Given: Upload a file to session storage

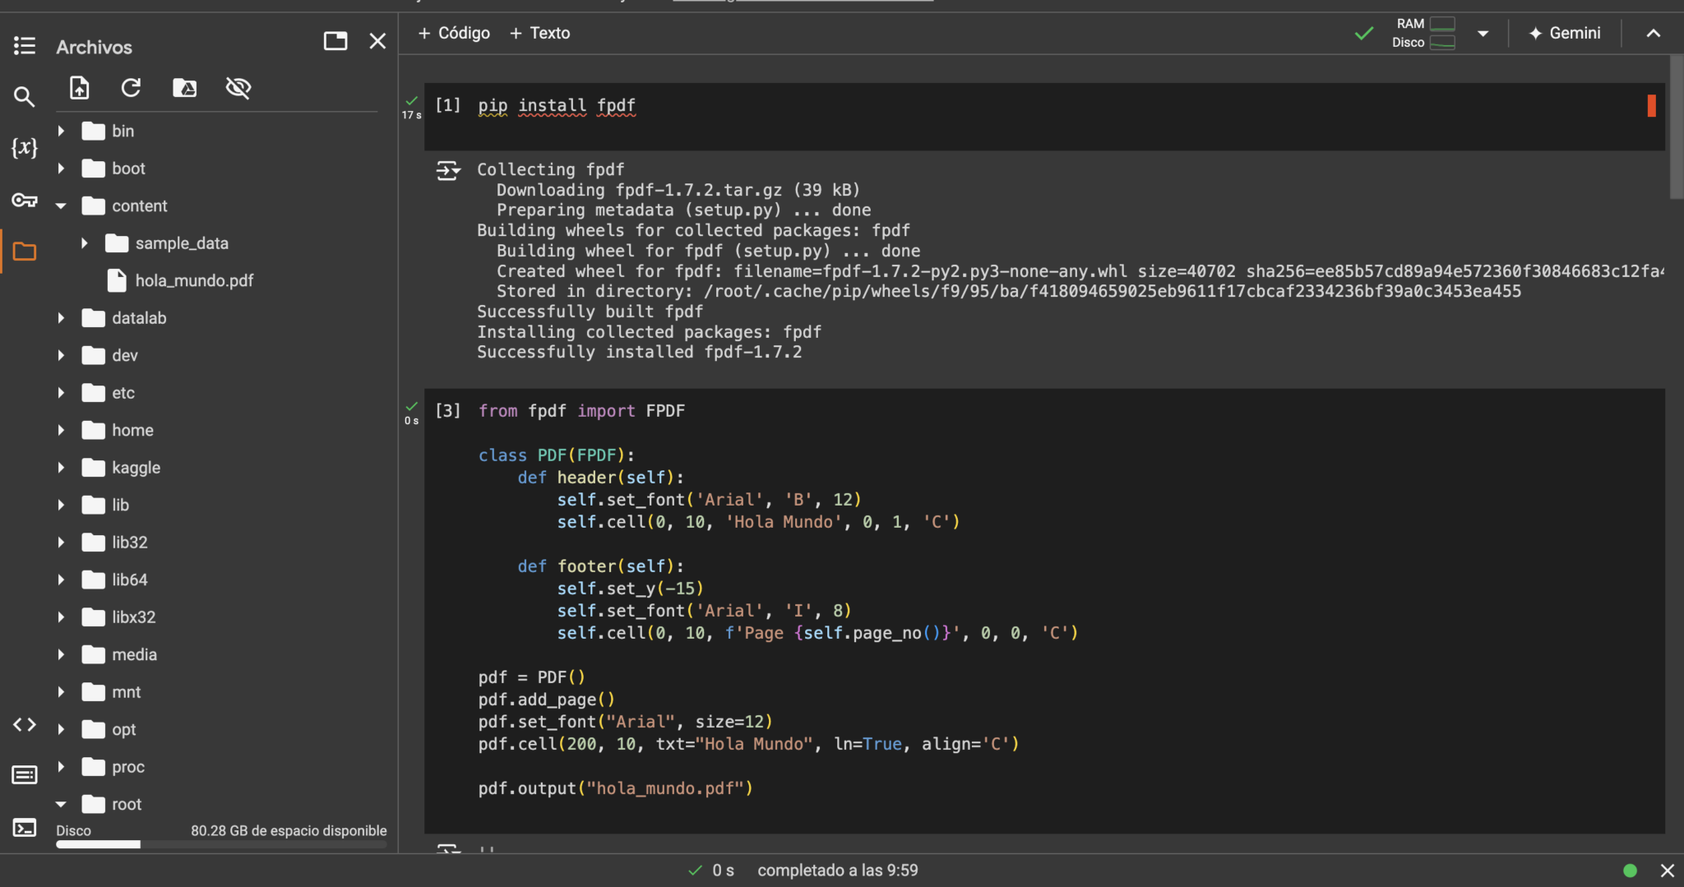Looking at the screenshot, I should (79, 88).
